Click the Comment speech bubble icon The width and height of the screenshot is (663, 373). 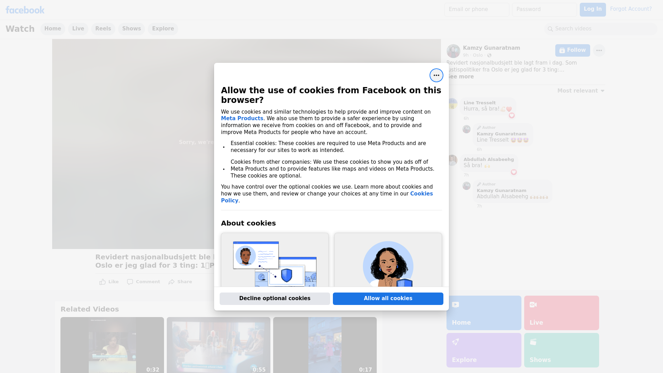point(130,282)
